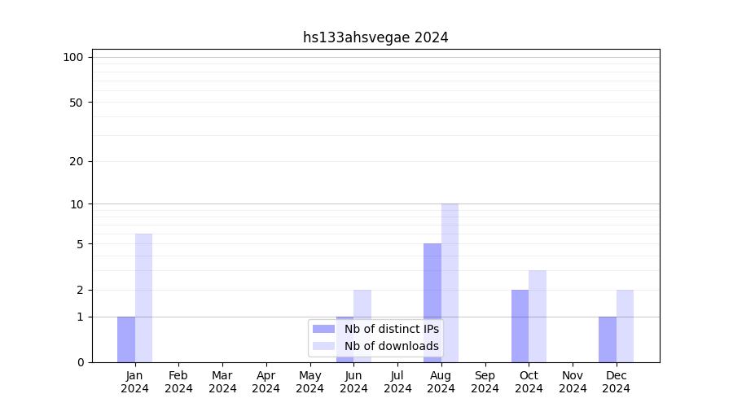Click the January distinct IPs bar
The width and height of the screenshot is (733, 407).
(x=126, y=339)
